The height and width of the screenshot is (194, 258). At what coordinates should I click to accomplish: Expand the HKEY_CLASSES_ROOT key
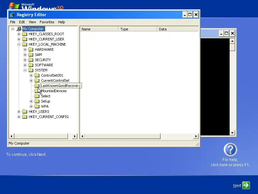tap(19, 34)
